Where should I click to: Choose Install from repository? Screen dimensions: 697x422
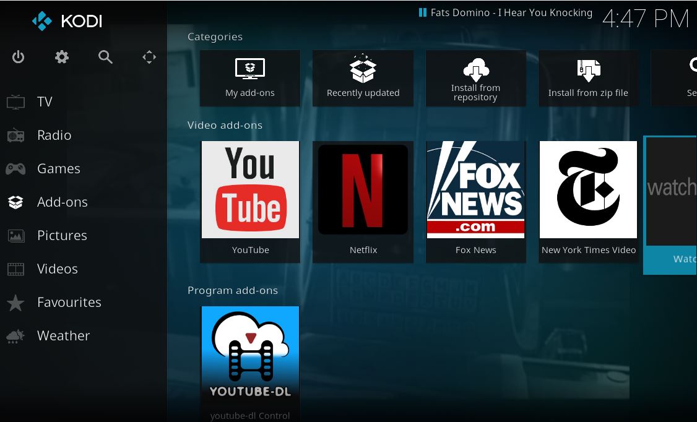(475, 78)
